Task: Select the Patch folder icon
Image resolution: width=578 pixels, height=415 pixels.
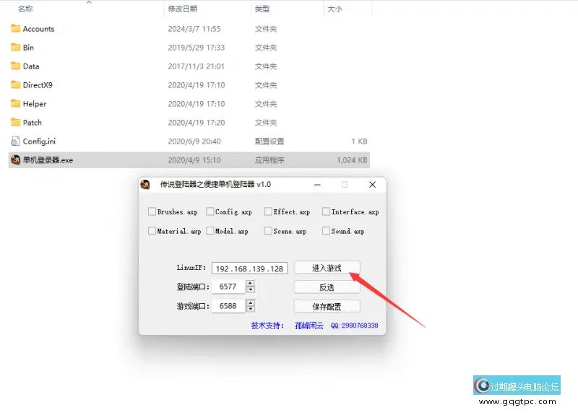Action: 15,123
